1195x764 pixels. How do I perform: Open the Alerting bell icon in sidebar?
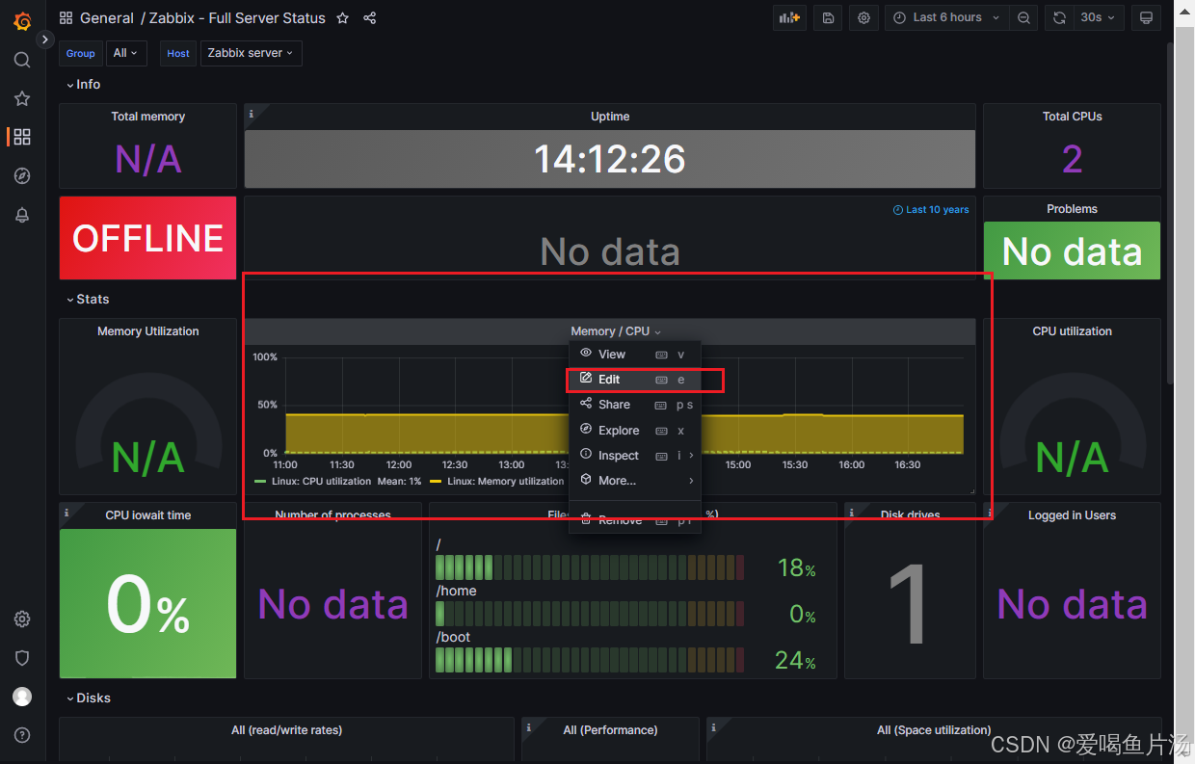[x=22, y=215]
